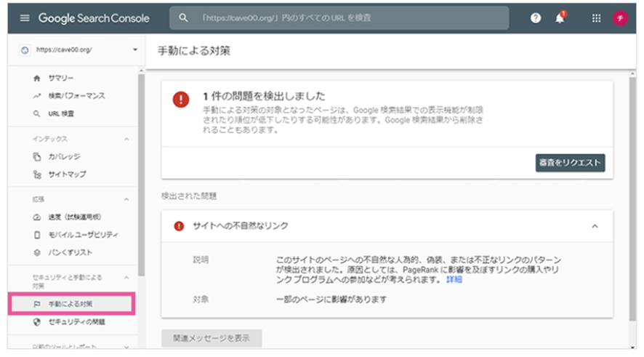
Task: Expand the 以前のツールとレポート section
Action: point(126,347)
